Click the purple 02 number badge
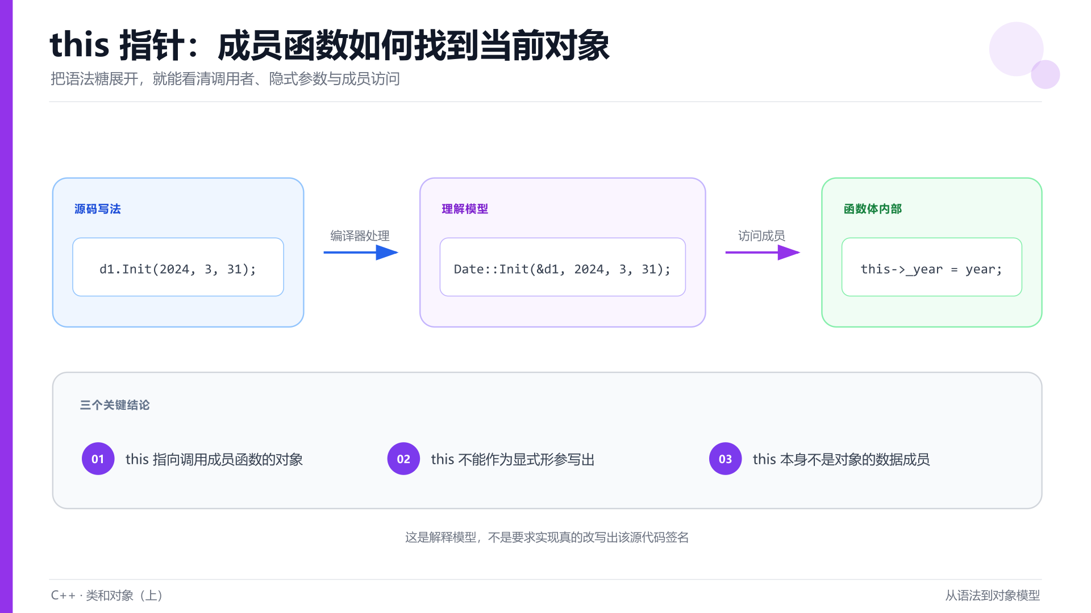Viewport: 1091px width, 613px height. click(x=403, y=459)
